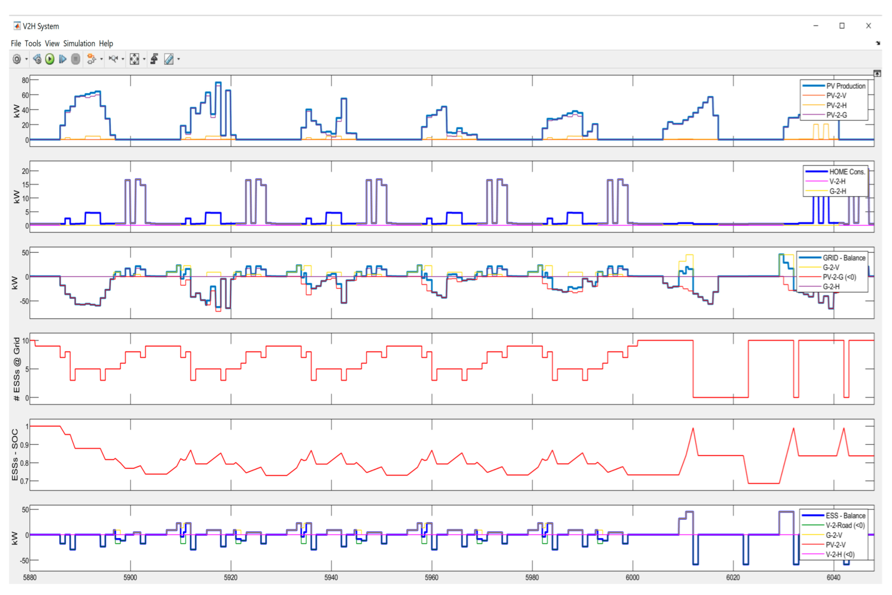Click the grayed Stop simulation button
Viewport: 892px width, 595px height.
[x=76, y=59]
